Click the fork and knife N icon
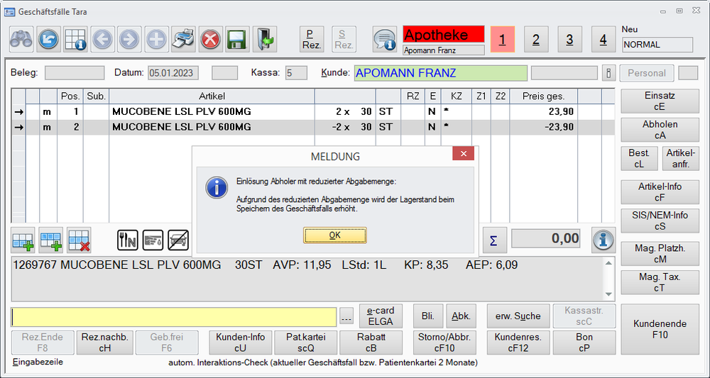This screenshot has height=378, width=710. tap(128, 240)
